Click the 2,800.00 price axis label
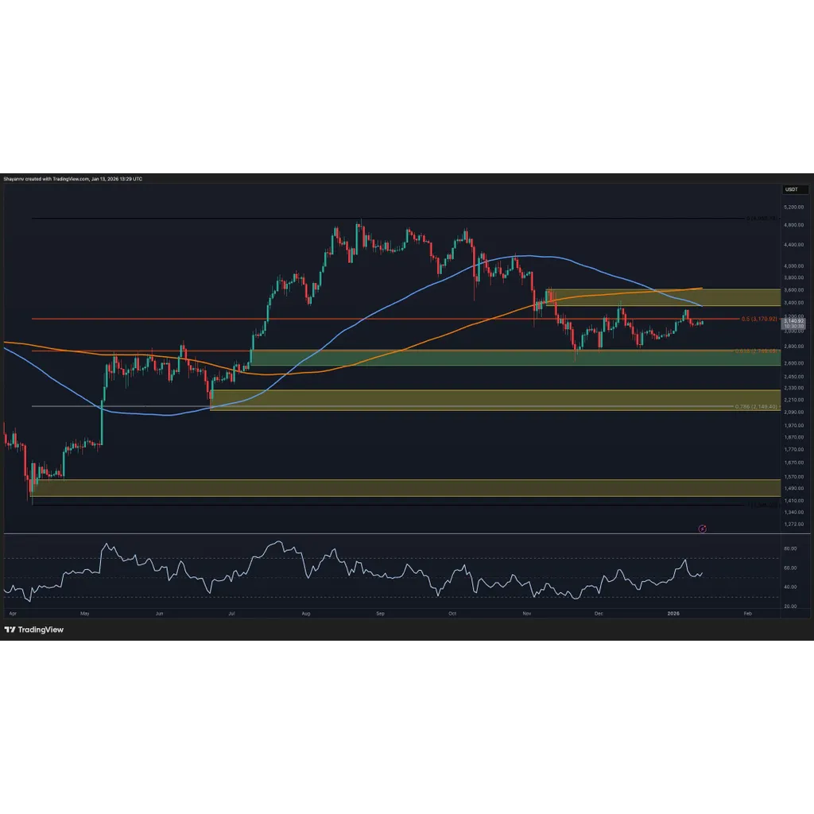This screenshot has width=814, height=814. [794, 347]
